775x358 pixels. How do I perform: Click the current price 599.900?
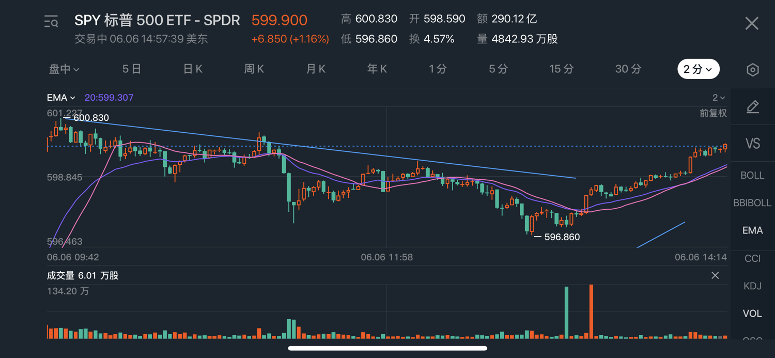click(280, 20)
